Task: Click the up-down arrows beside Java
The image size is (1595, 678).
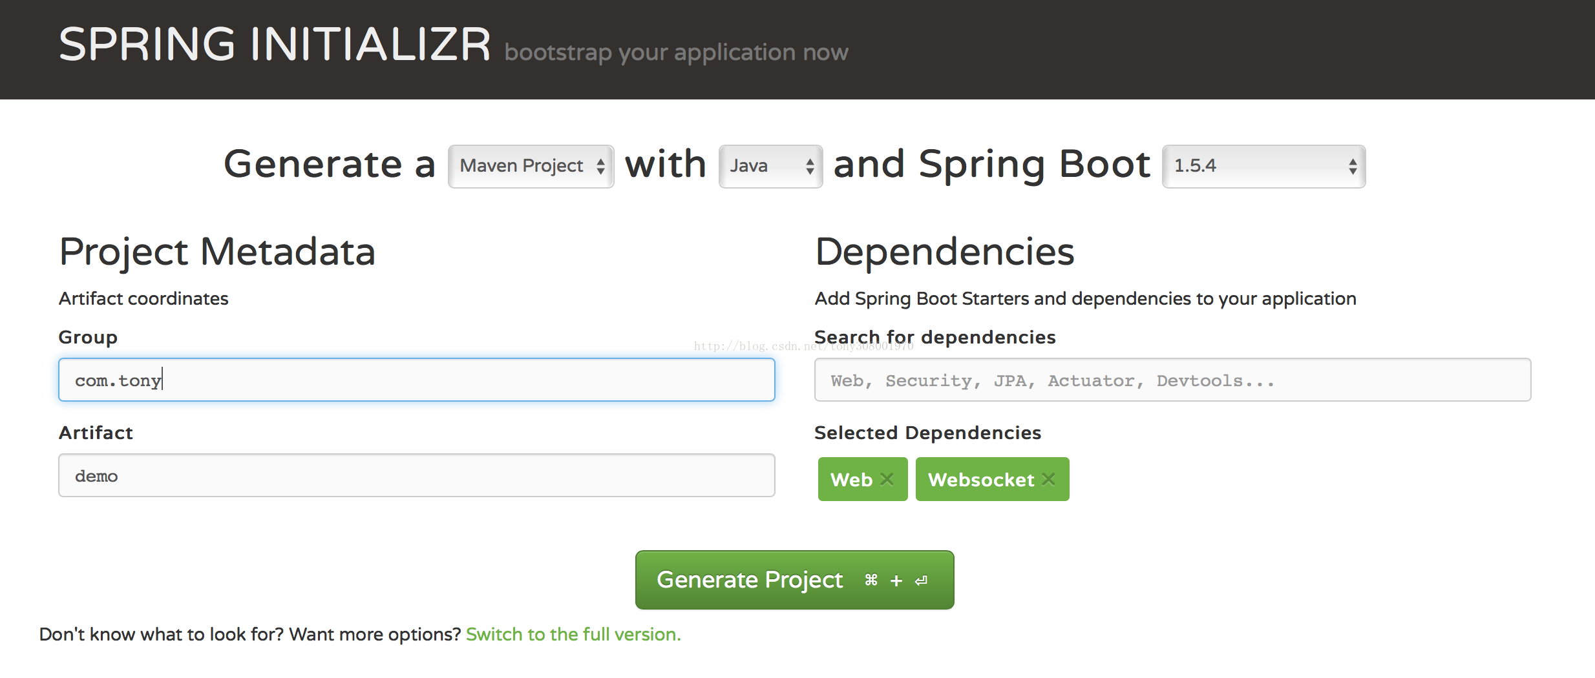Action: point(810,167)
